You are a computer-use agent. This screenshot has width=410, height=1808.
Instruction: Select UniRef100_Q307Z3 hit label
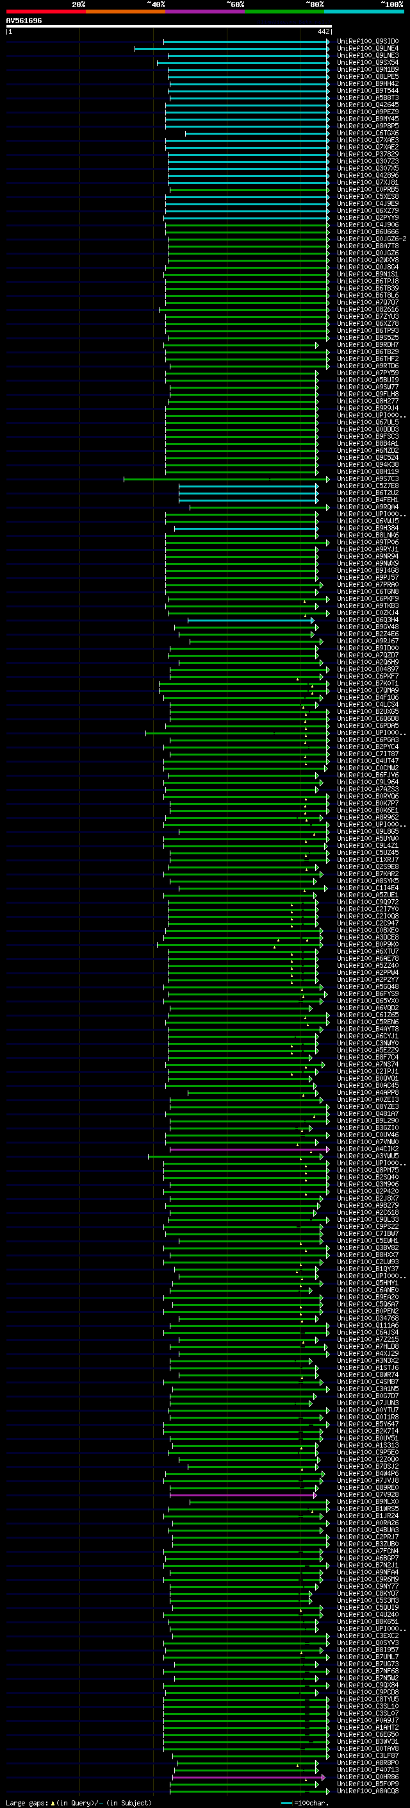[x=368, y=162]
